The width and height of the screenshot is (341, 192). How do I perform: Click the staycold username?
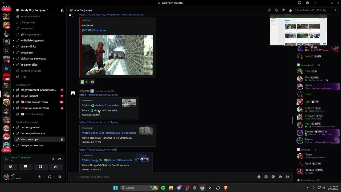coord(84,91)
